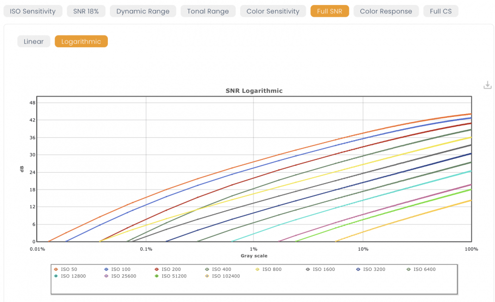This screenshot has width=495, height=302.
Task: Toggle the ISO 6400 legend entry
Action: pos(421,269)
